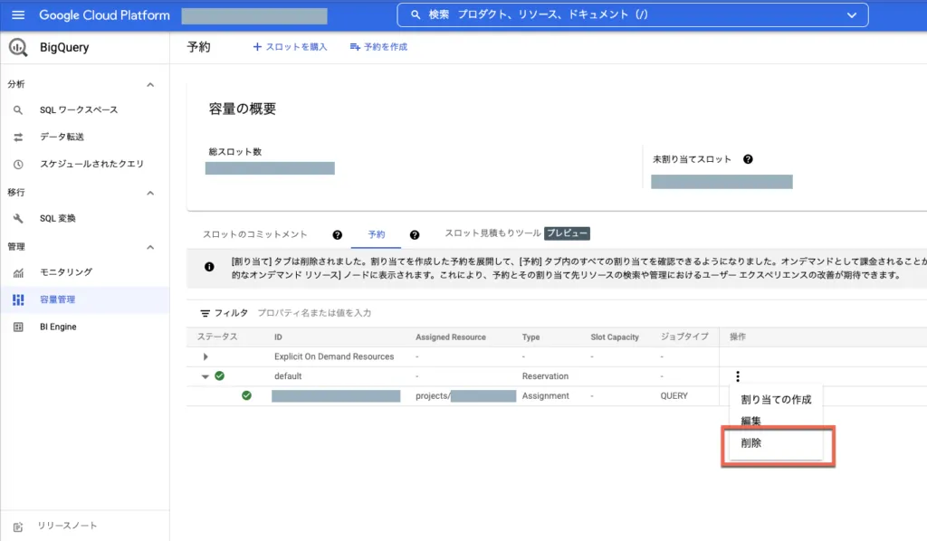
Task: Click help icon beside 予約 tab
Action: point(415,235)
